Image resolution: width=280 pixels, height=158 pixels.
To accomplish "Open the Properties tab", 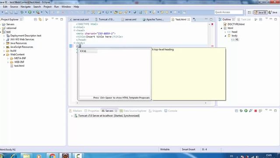I will pos(92,111).
